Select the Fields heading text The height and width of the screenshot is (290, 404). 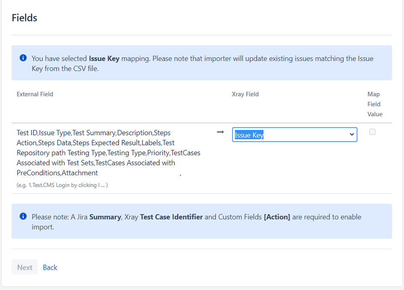click(25, 18)
